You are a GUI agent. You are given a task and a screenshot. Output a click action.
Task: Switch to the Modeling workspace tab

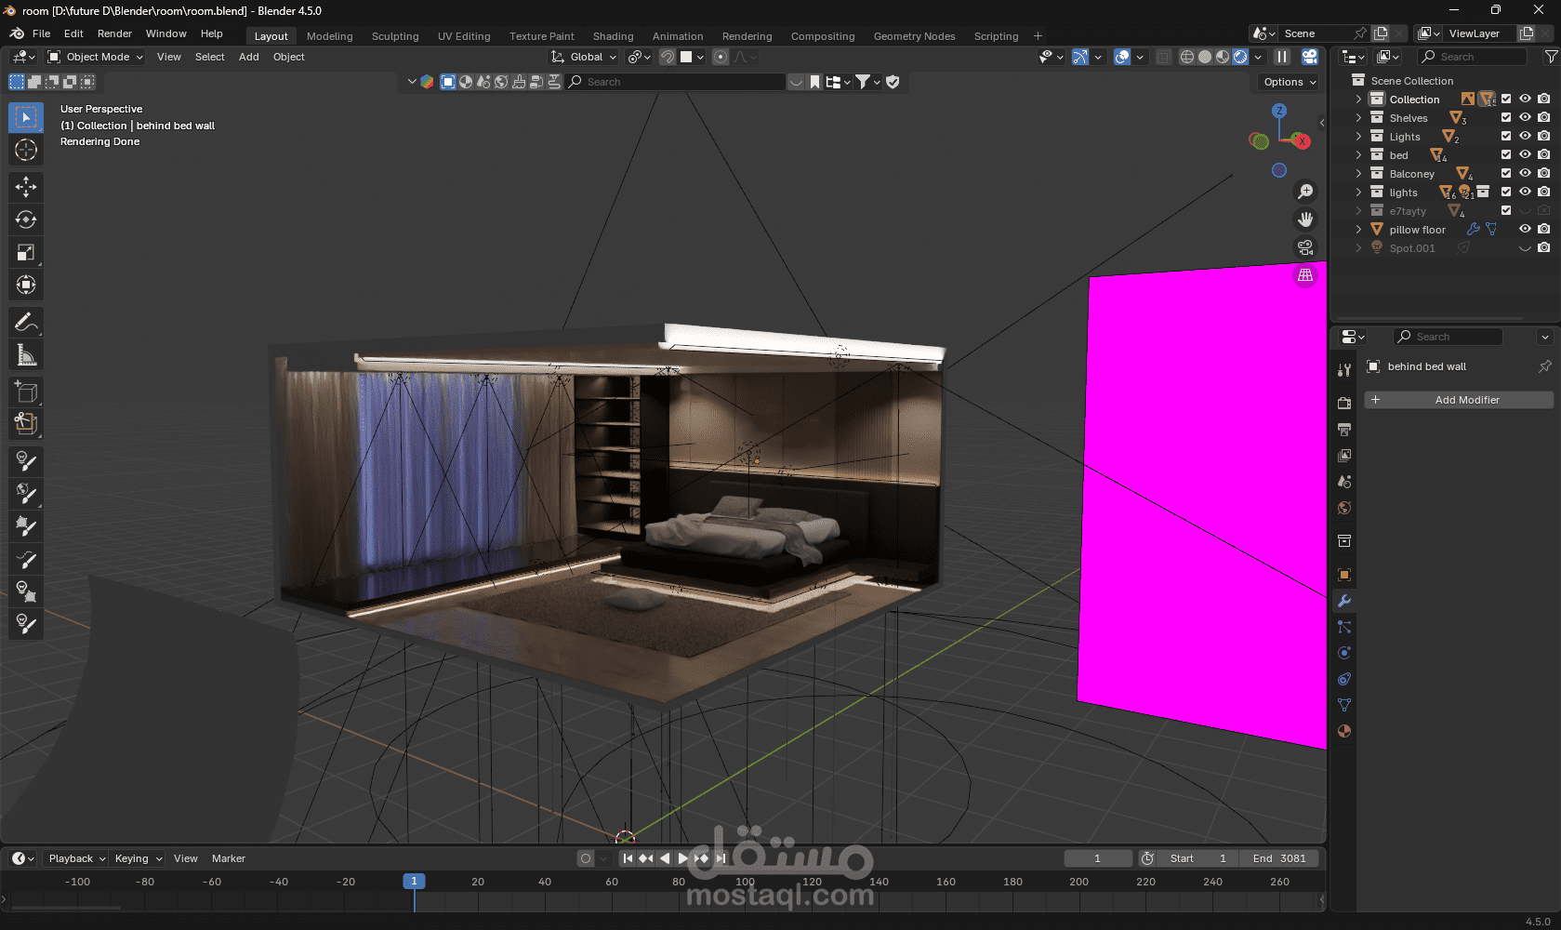click(330, 36)
